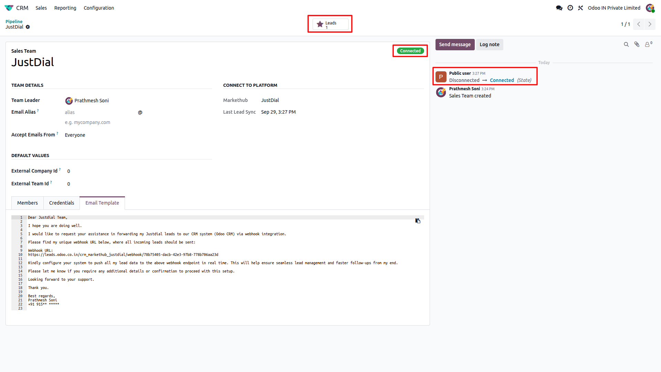Switch to the Members tab
The image size is (661, 372).
[x=28, y=203]
